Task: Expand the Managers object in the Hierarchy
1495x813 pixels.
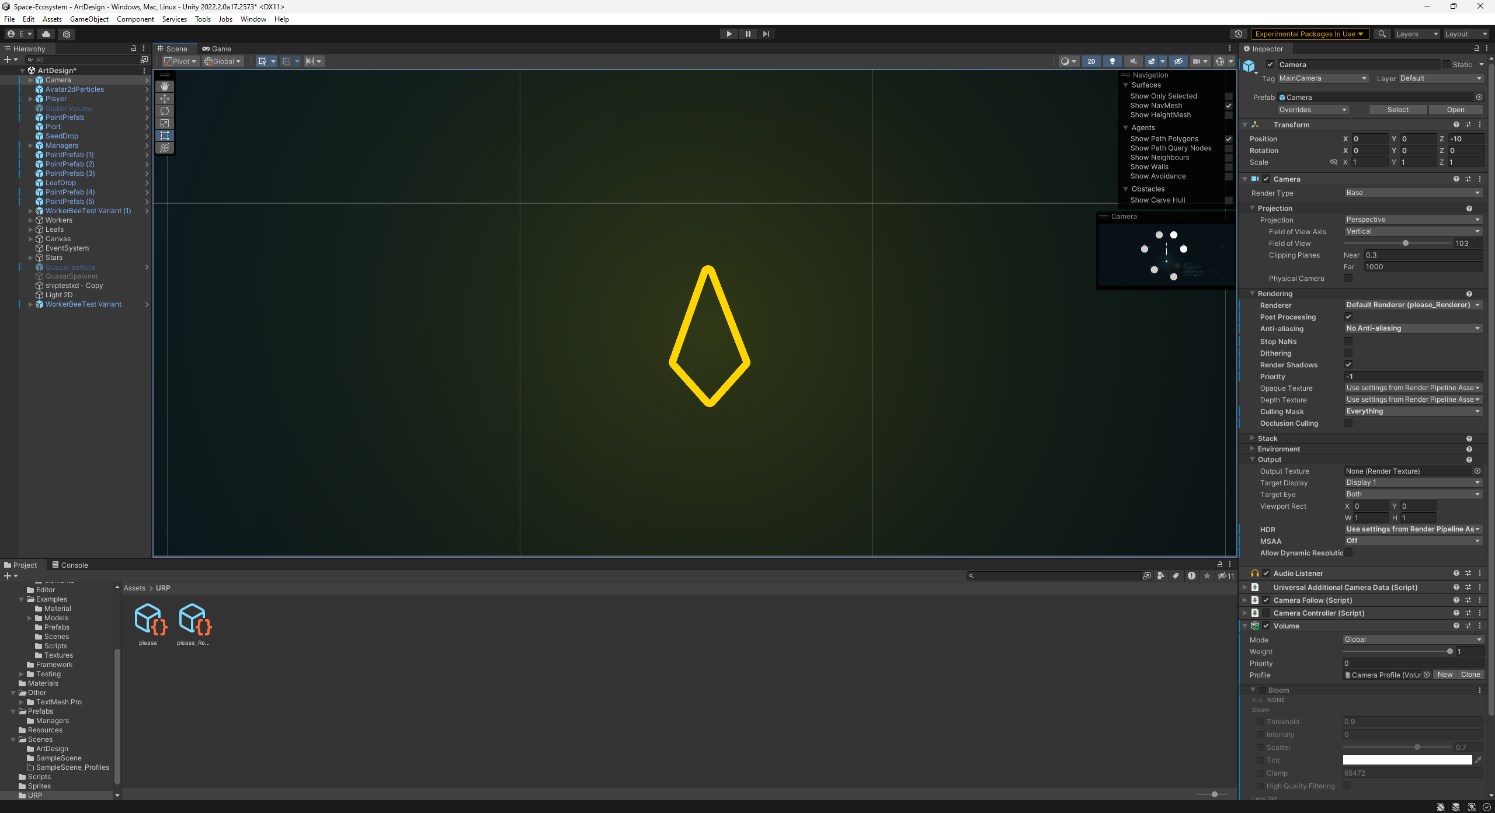Action: tap(30, 145)
